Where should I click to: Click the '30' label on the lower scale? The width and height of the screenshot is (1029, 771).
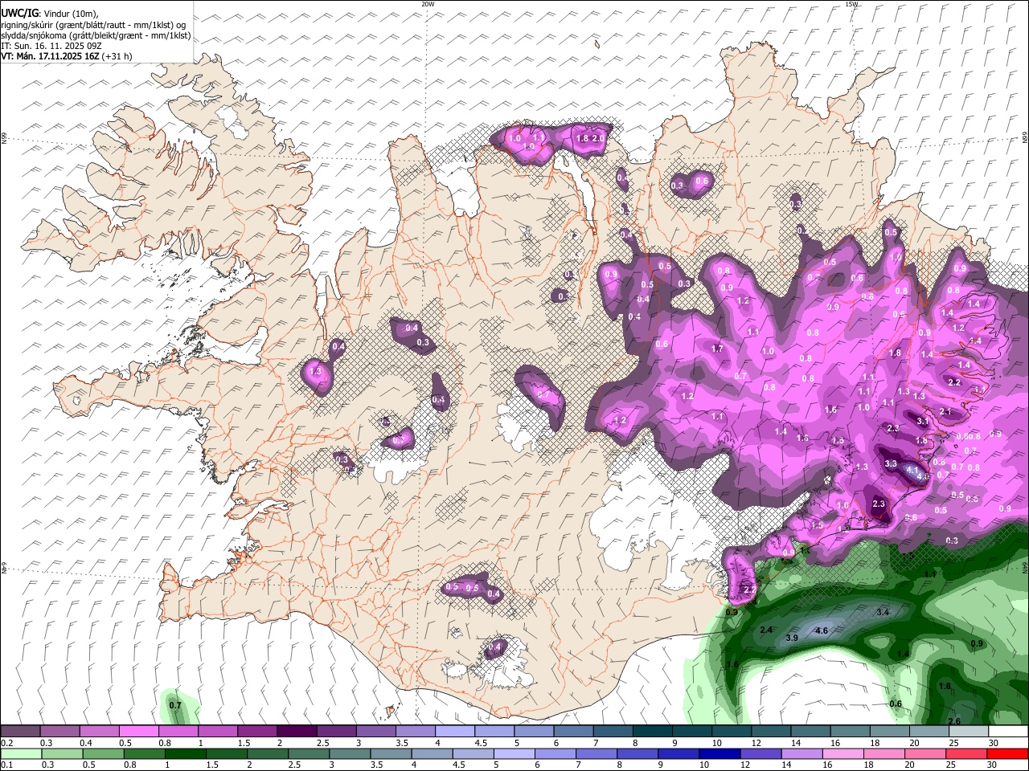[994, 765]
